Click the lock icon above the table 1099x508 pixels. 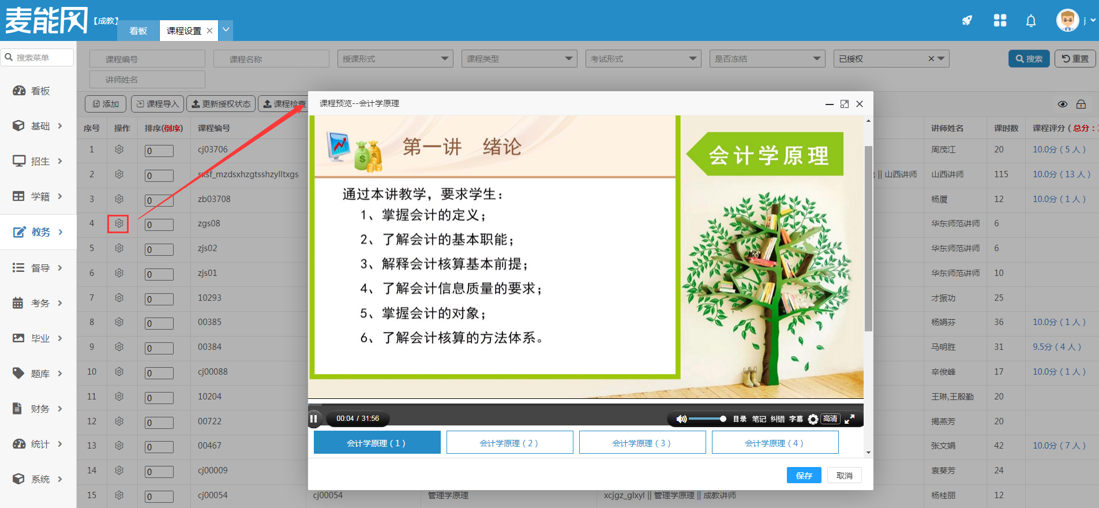[1081, 104]
